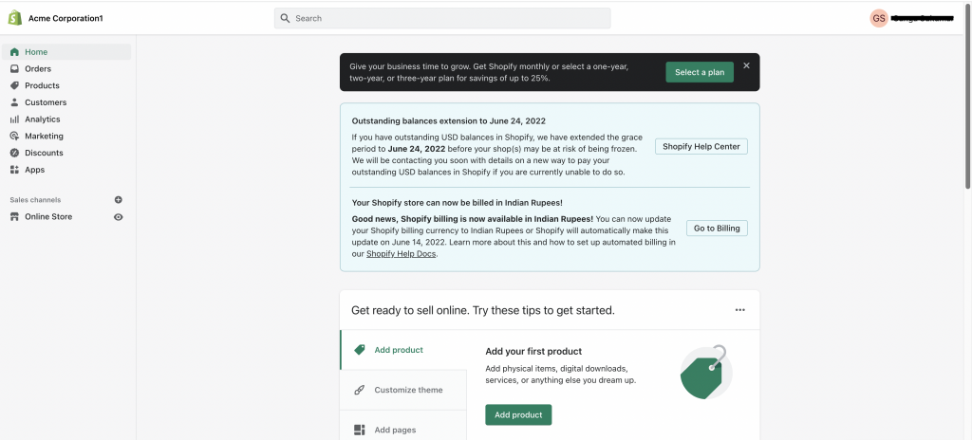Select the Add product tab
Image resolution: width=972 pixels, height=440 pixels.
tap(402, 350)
